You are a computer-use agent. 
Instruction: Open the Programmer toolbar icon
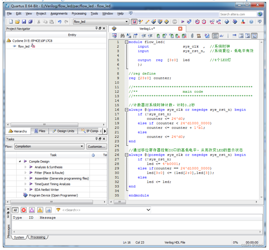tap(235, 22)
